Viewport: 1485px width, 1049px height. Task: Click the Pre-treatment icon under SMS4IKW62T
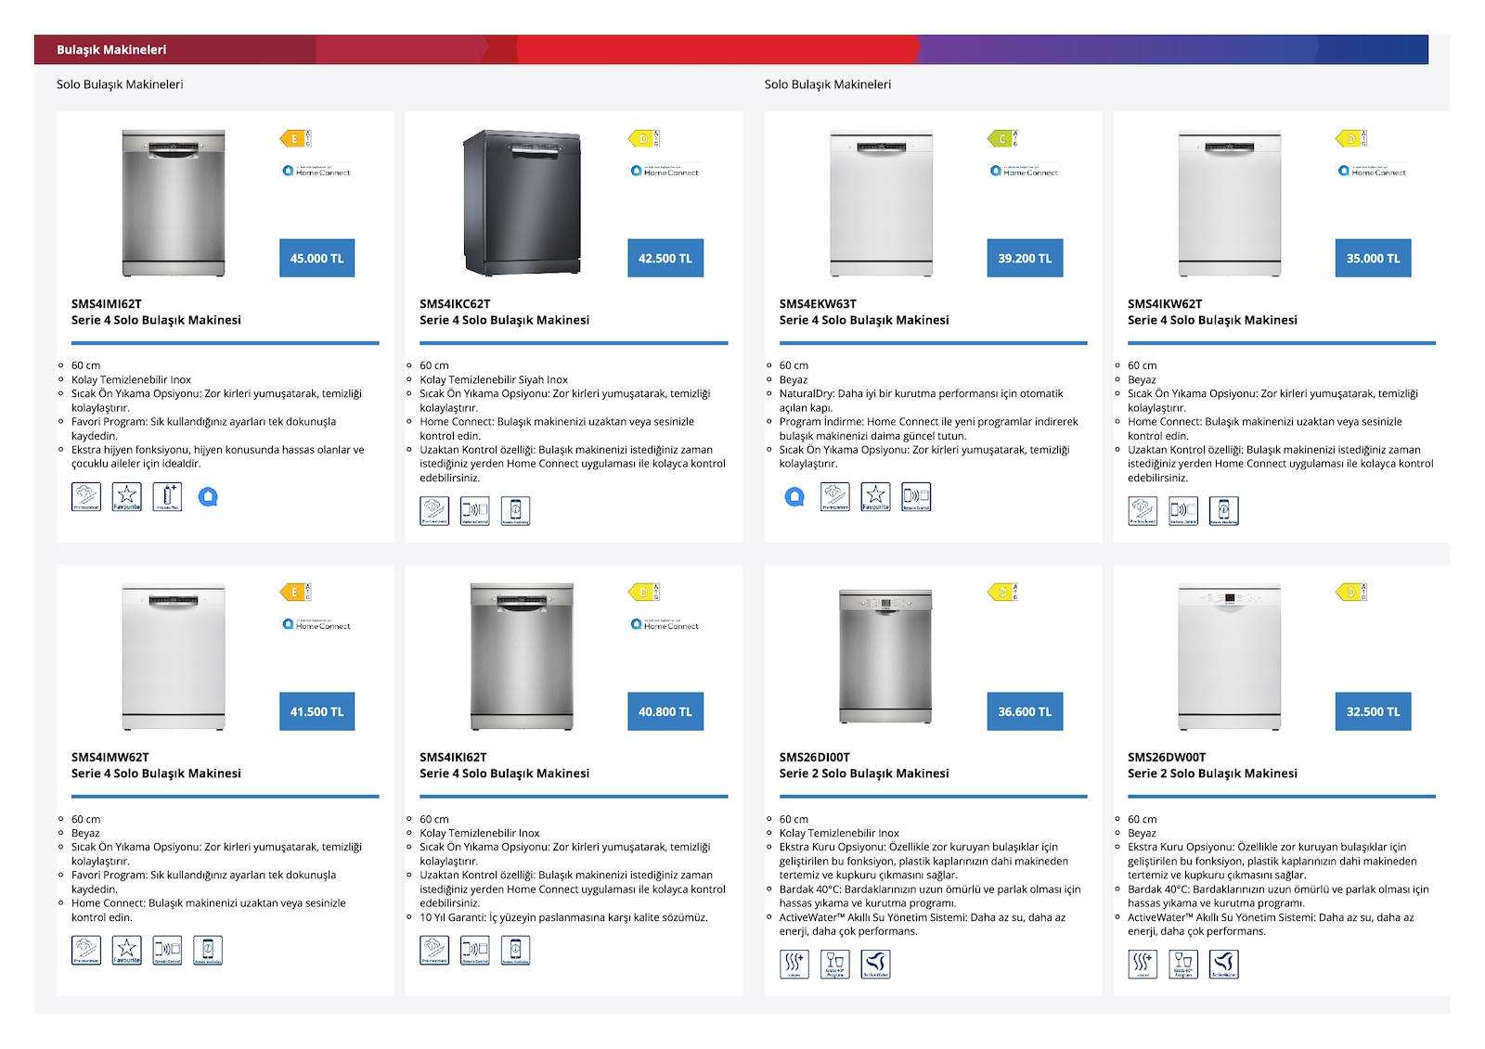pyautogui.click(x=1143, y=511)
